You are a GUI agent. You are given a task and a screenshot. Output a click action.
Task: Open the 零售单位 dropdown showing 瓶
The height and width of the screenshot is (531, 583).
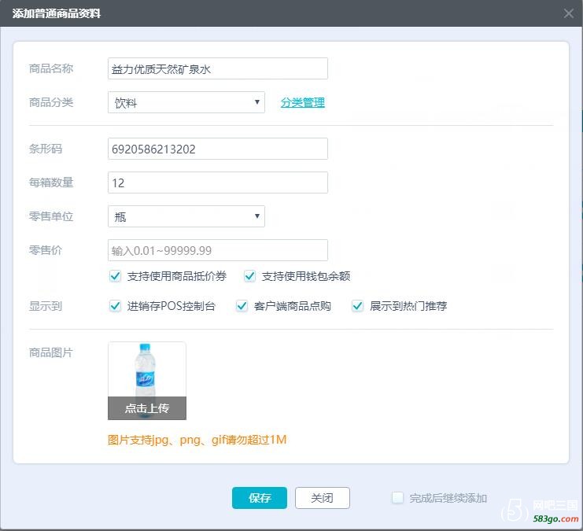(x=186, y=216)
